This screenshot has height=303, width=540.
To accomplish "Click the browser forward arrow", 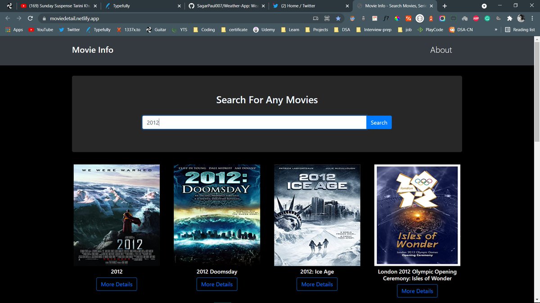I will click(19, 18).
